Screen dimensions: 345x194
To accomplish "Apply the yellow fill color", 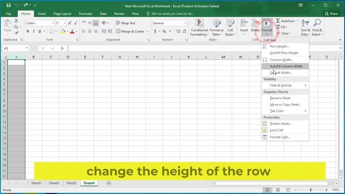I will [63, 31].
